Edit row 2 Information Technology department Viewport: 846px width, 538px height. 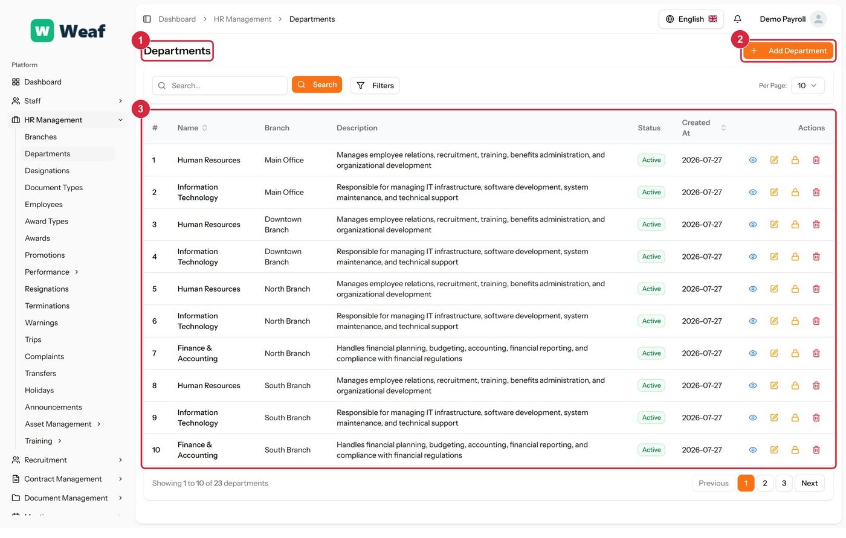pyautogui.click(x=774, y=192)
